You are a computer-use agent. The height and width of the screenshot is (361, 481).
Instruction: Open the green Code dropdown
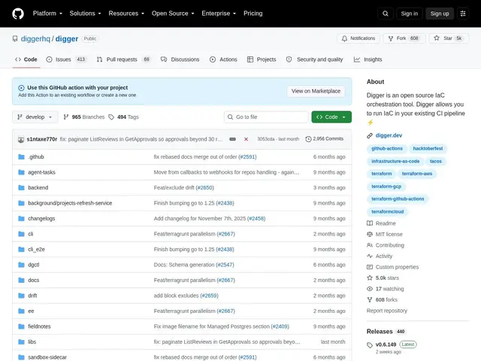click(331, 117)
